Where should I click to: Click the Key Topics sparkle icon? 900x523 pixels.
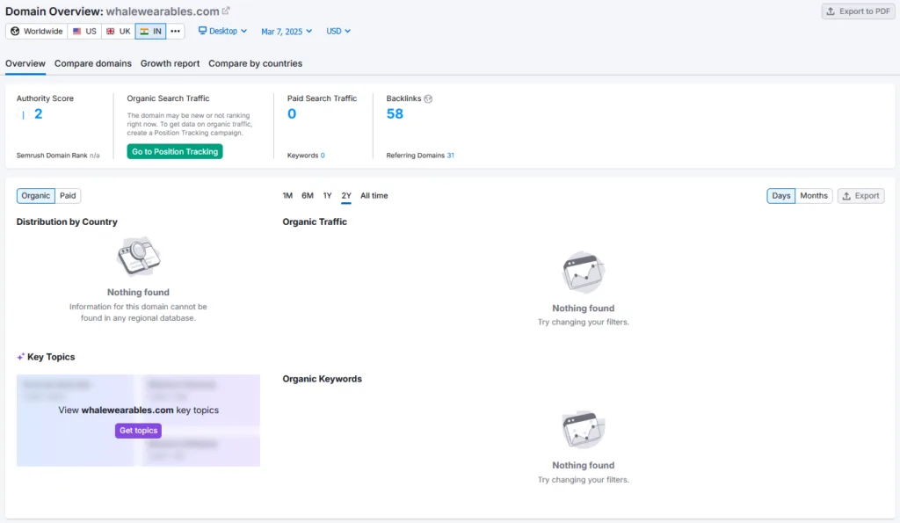point(21,357)
